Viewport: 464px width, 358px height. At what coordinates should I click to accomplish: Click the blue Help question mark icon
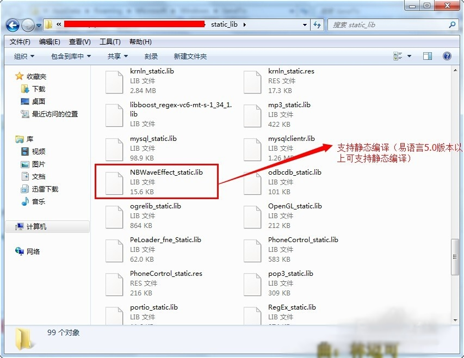click(x=447, y=56)
